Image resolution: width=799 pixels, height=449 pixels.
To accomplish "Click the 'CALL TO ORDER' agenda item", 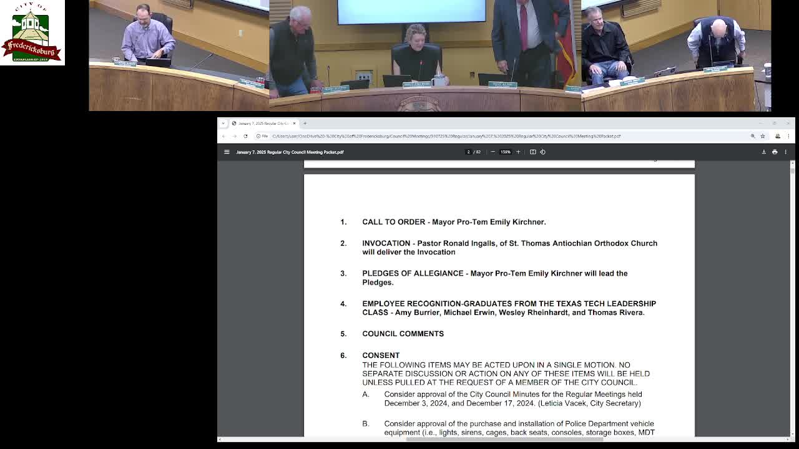I will tap(454, 222).
